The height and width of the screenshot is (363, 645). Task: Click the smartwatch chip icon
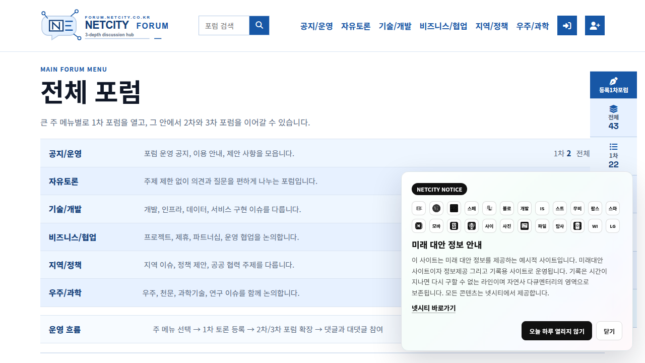[x=577, y=226]
